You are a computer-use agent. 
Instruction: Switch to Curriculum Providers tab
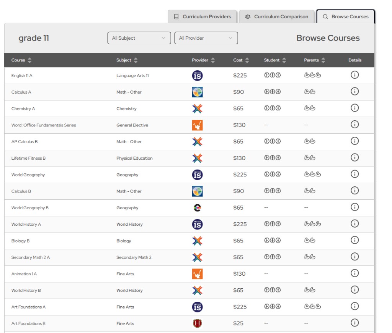[202, 16]
